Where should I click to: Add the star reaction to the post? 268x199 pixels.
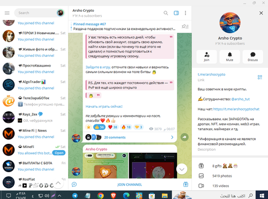88,127
